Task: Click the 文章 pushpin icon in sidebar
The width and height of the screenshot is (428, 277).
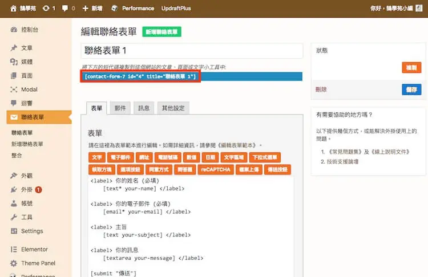Action: click(x=14, y=48)
